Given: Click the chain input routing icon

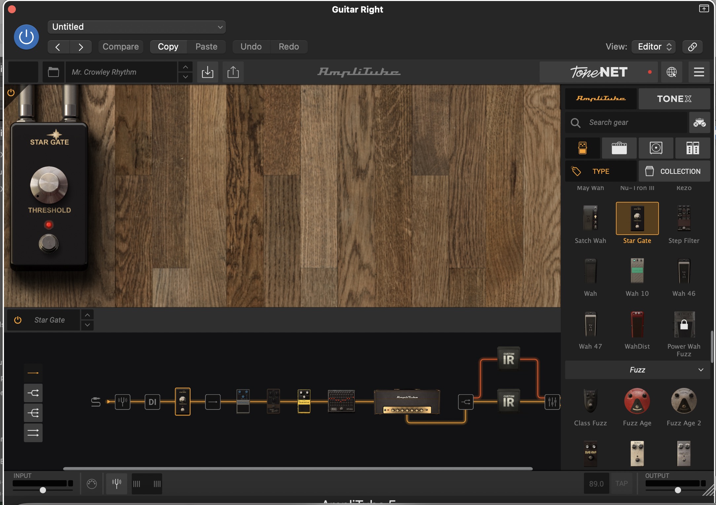Looking at the screenshot, I should pyautogui.click(x=95, y=402).
